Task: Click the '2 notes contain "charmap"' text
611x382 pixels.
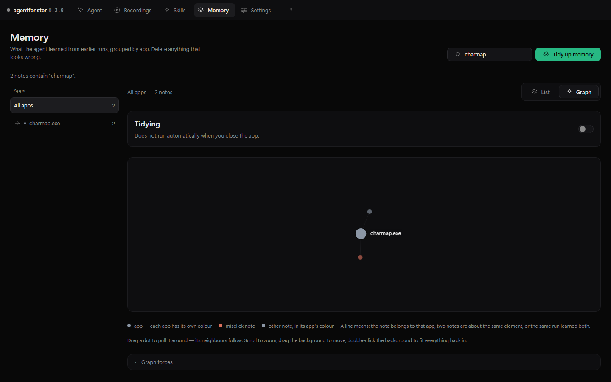Action: coord(43,76)
